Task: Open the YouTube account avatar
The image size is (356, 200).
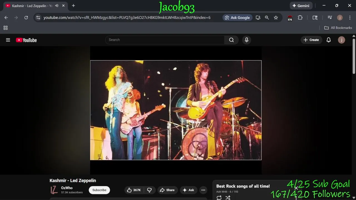Action: pos(342,40)
